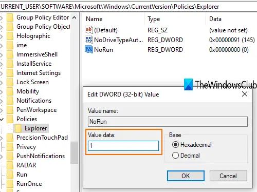Image resolution: width=257 pixels, height=192 pixels.
Task: Click the Holographic folder icon
Action: (x=10, y=36)
